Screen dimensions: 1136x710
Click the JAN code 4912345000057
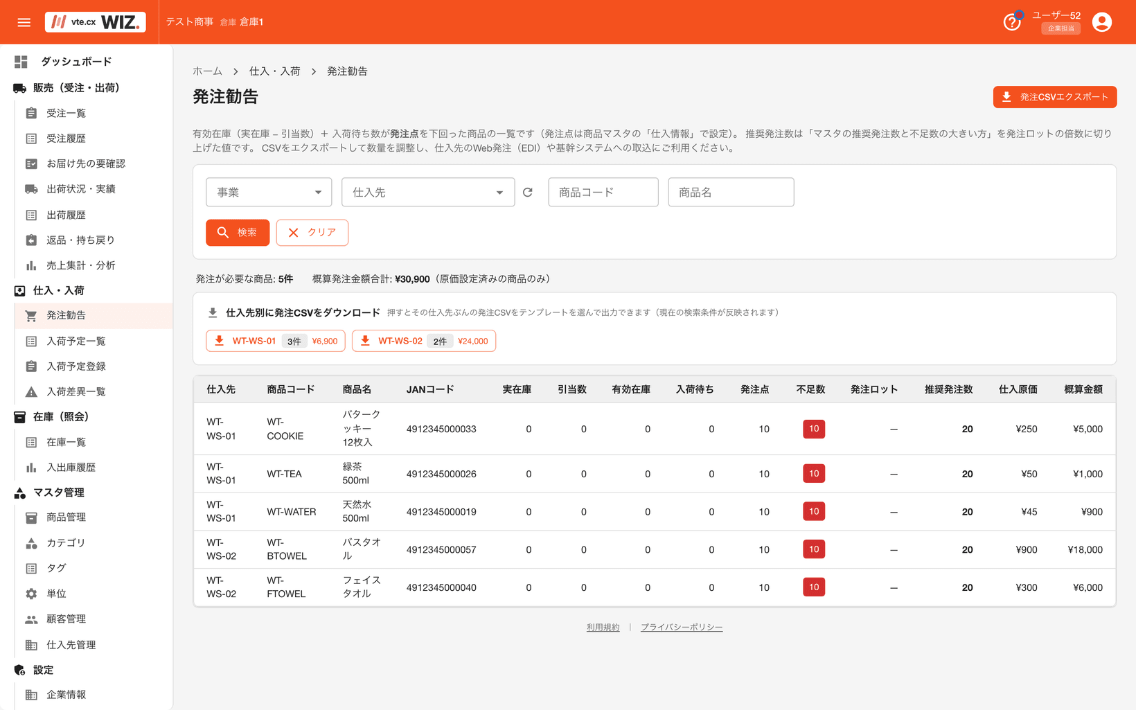[441, 550]
